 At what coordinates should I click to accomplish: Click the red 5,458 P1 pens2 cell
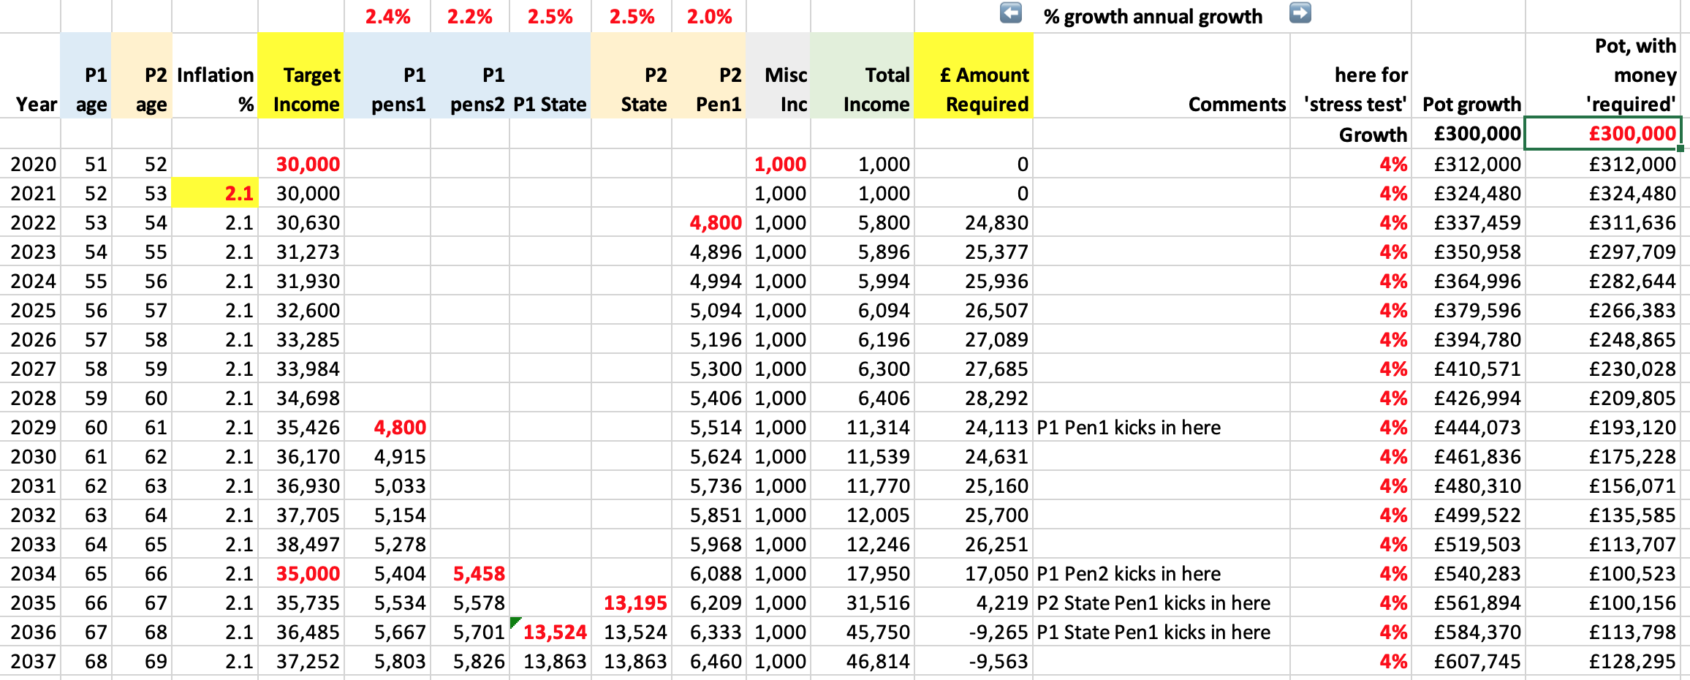click(478, 573)
